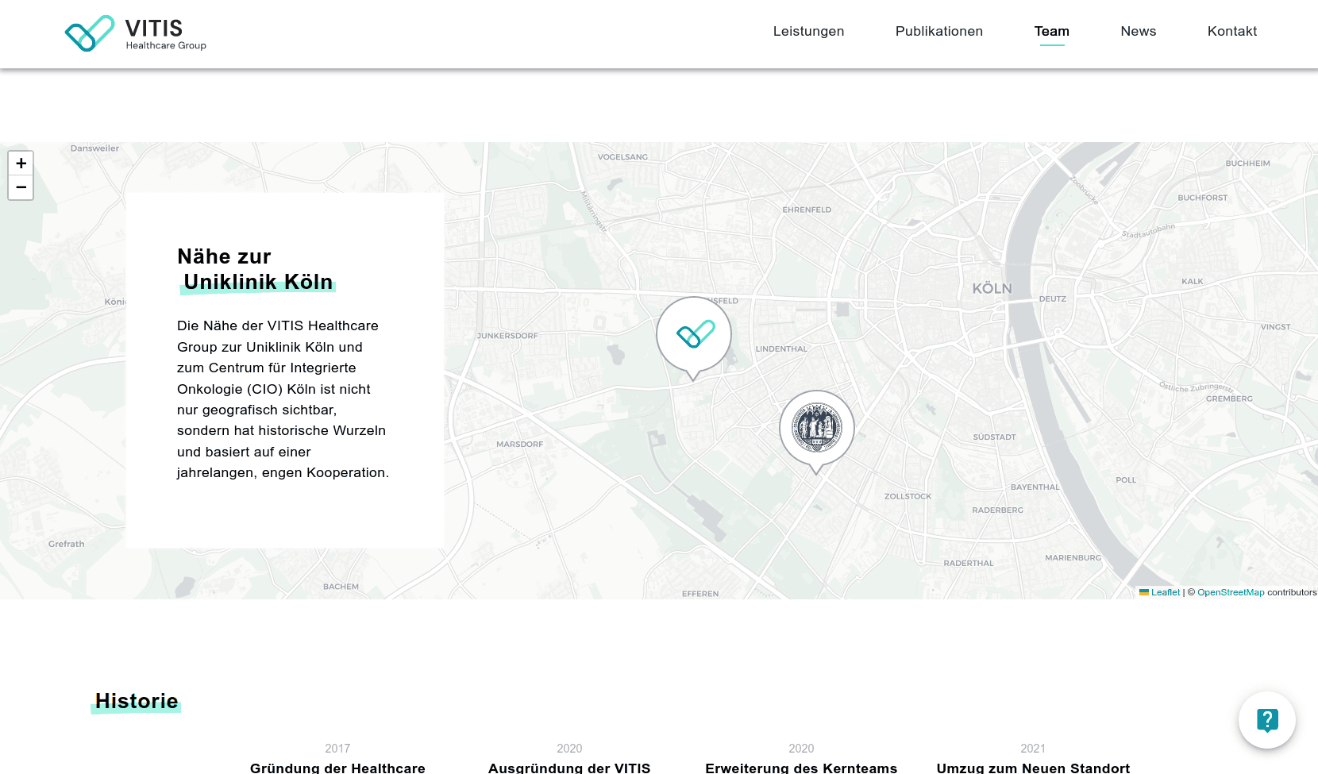
Task: Click 'Umzug zum Neuen Standort' timeline title
Action: (1033, 768)
